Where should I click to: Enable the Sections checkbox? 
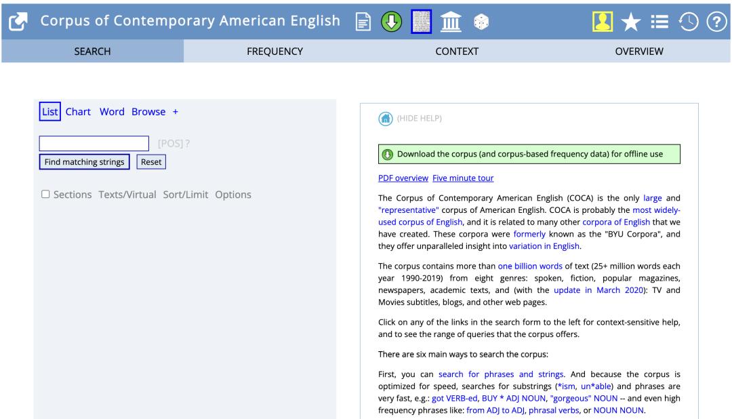[x=45, y=195]
